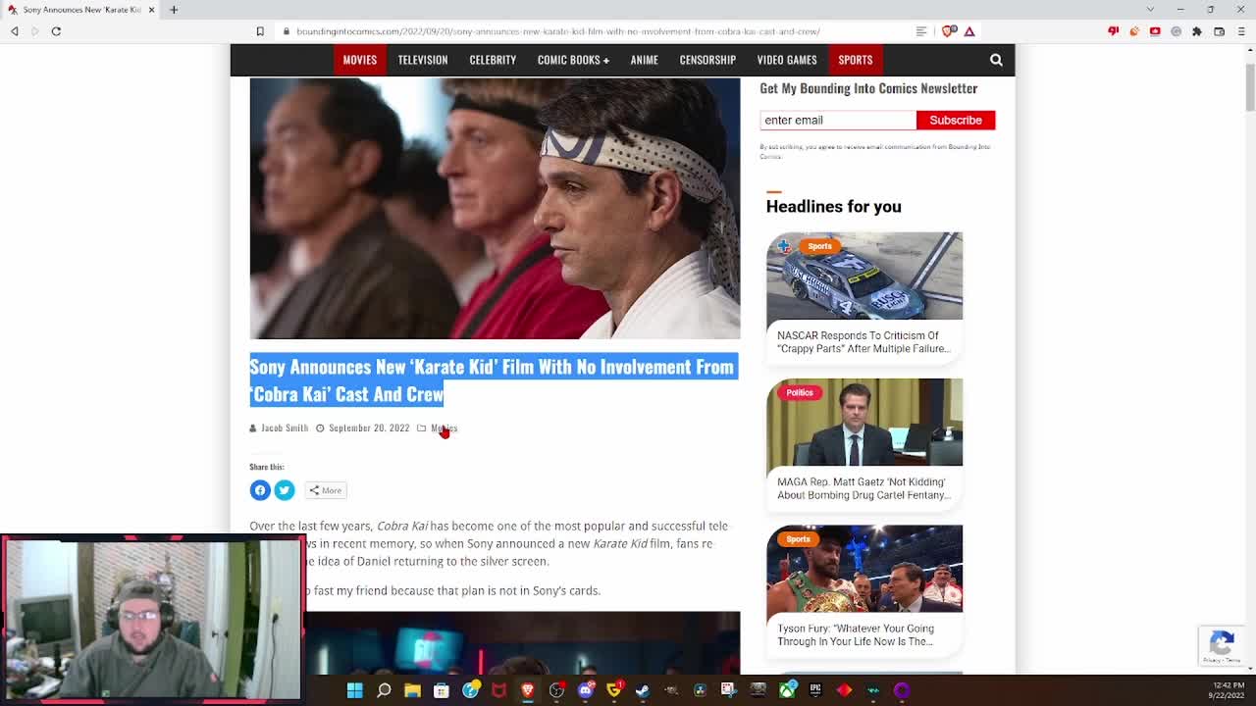Click the Politics tag on Gaetz card
This screenshot has width=1256, height=706.
(799, 392)
